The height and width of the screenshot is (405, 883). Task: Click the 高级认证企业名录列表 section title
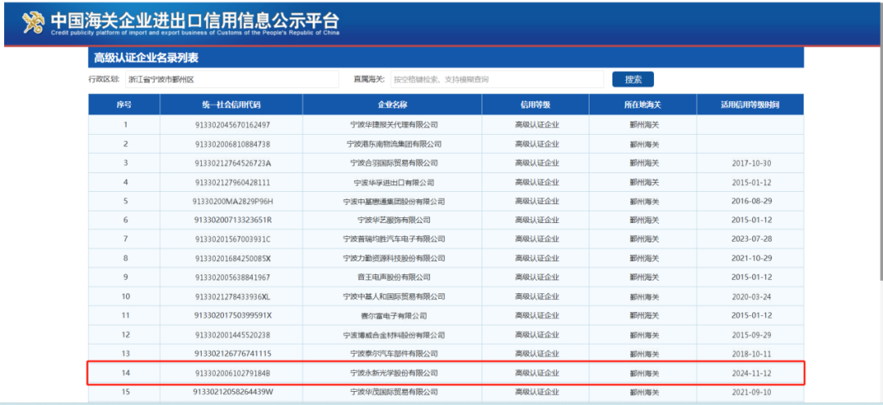pos(146,58)
